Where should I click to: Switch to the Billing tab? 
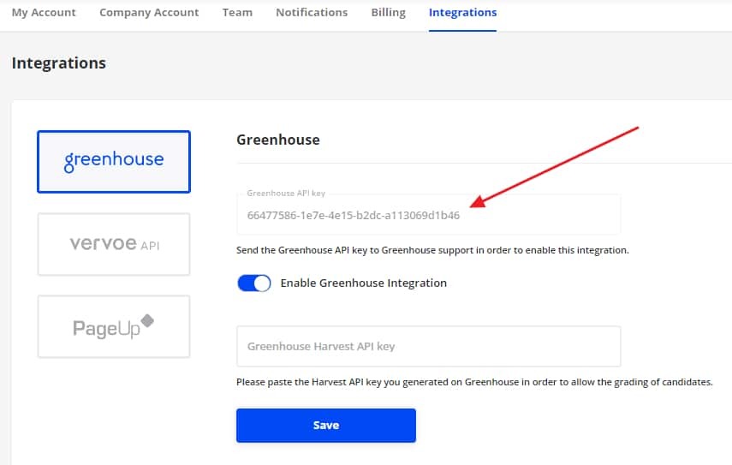pyautogui.click(x=388, y=13)
